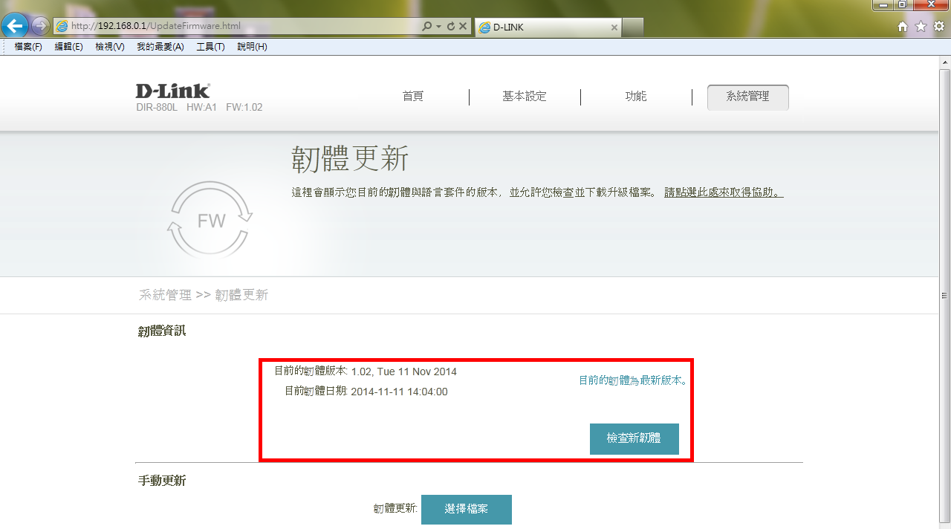Click the Stop loading X icon
The width and height of the screenshot is (951, 529).
[463, 26]
